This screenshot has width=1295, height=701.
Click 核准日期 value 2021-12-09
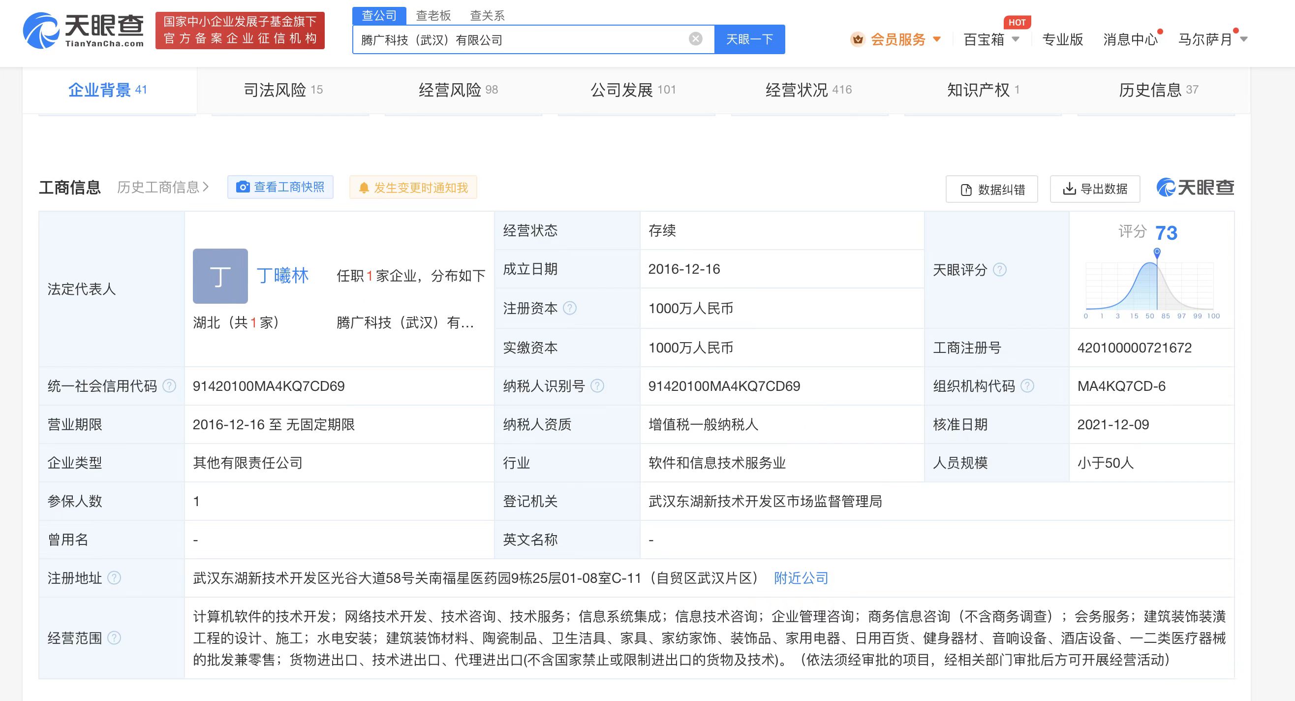(1113, 424)
